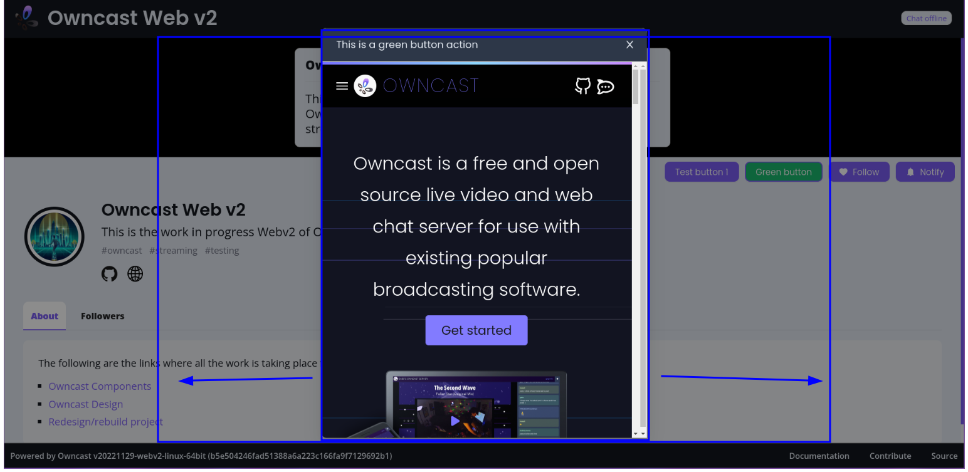Open the Owncast Components link
The image size is (968, 472).
point(99,386)
